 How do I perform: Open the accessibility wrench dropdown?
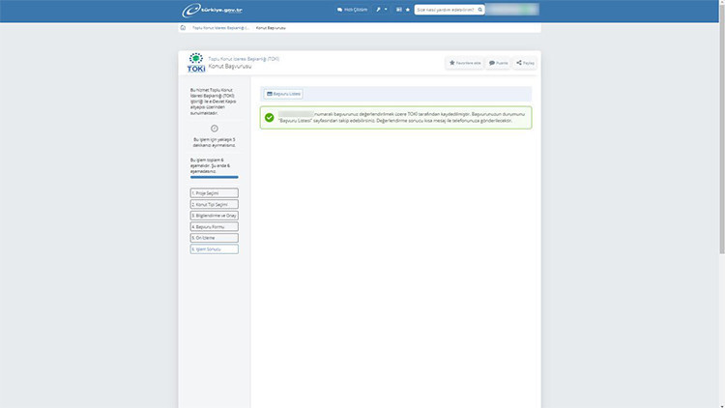tap(381, 10)
